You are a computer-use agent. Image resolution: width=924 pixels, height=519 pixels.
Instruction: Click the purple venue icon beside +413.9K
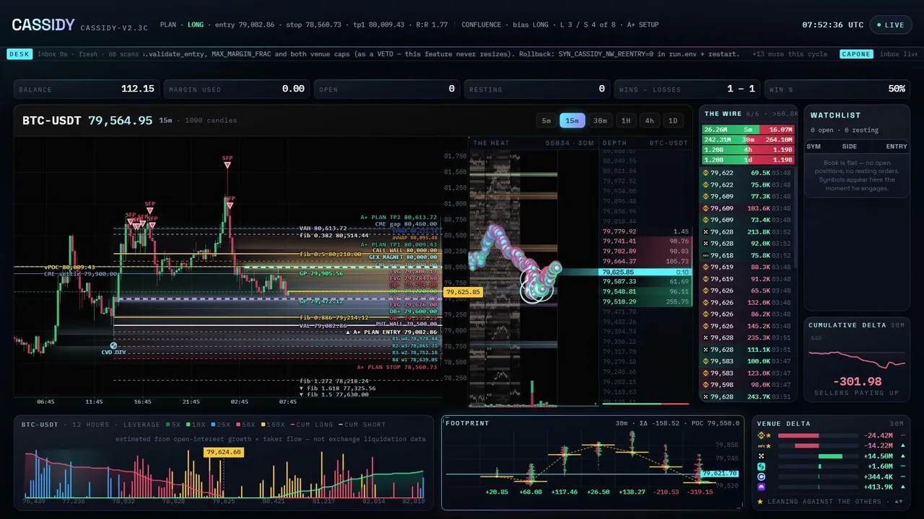(761, 487)
